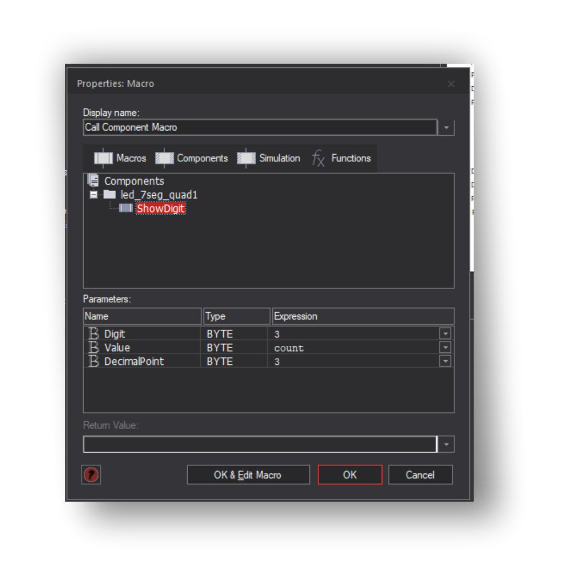Click the Display name input field
Image resolution: width=562 pixels, height=580 pixels.
pos(260,127)
